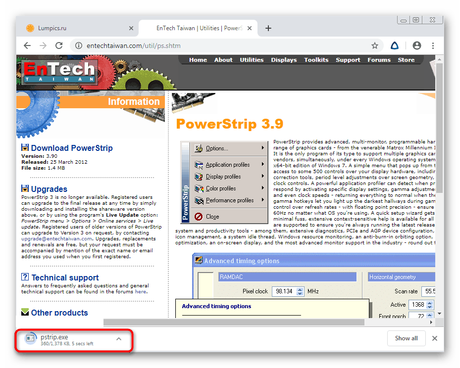The image size is (460, 368).
Task: Close the Lumpics.ru tab
Action: tap(131, 28)
